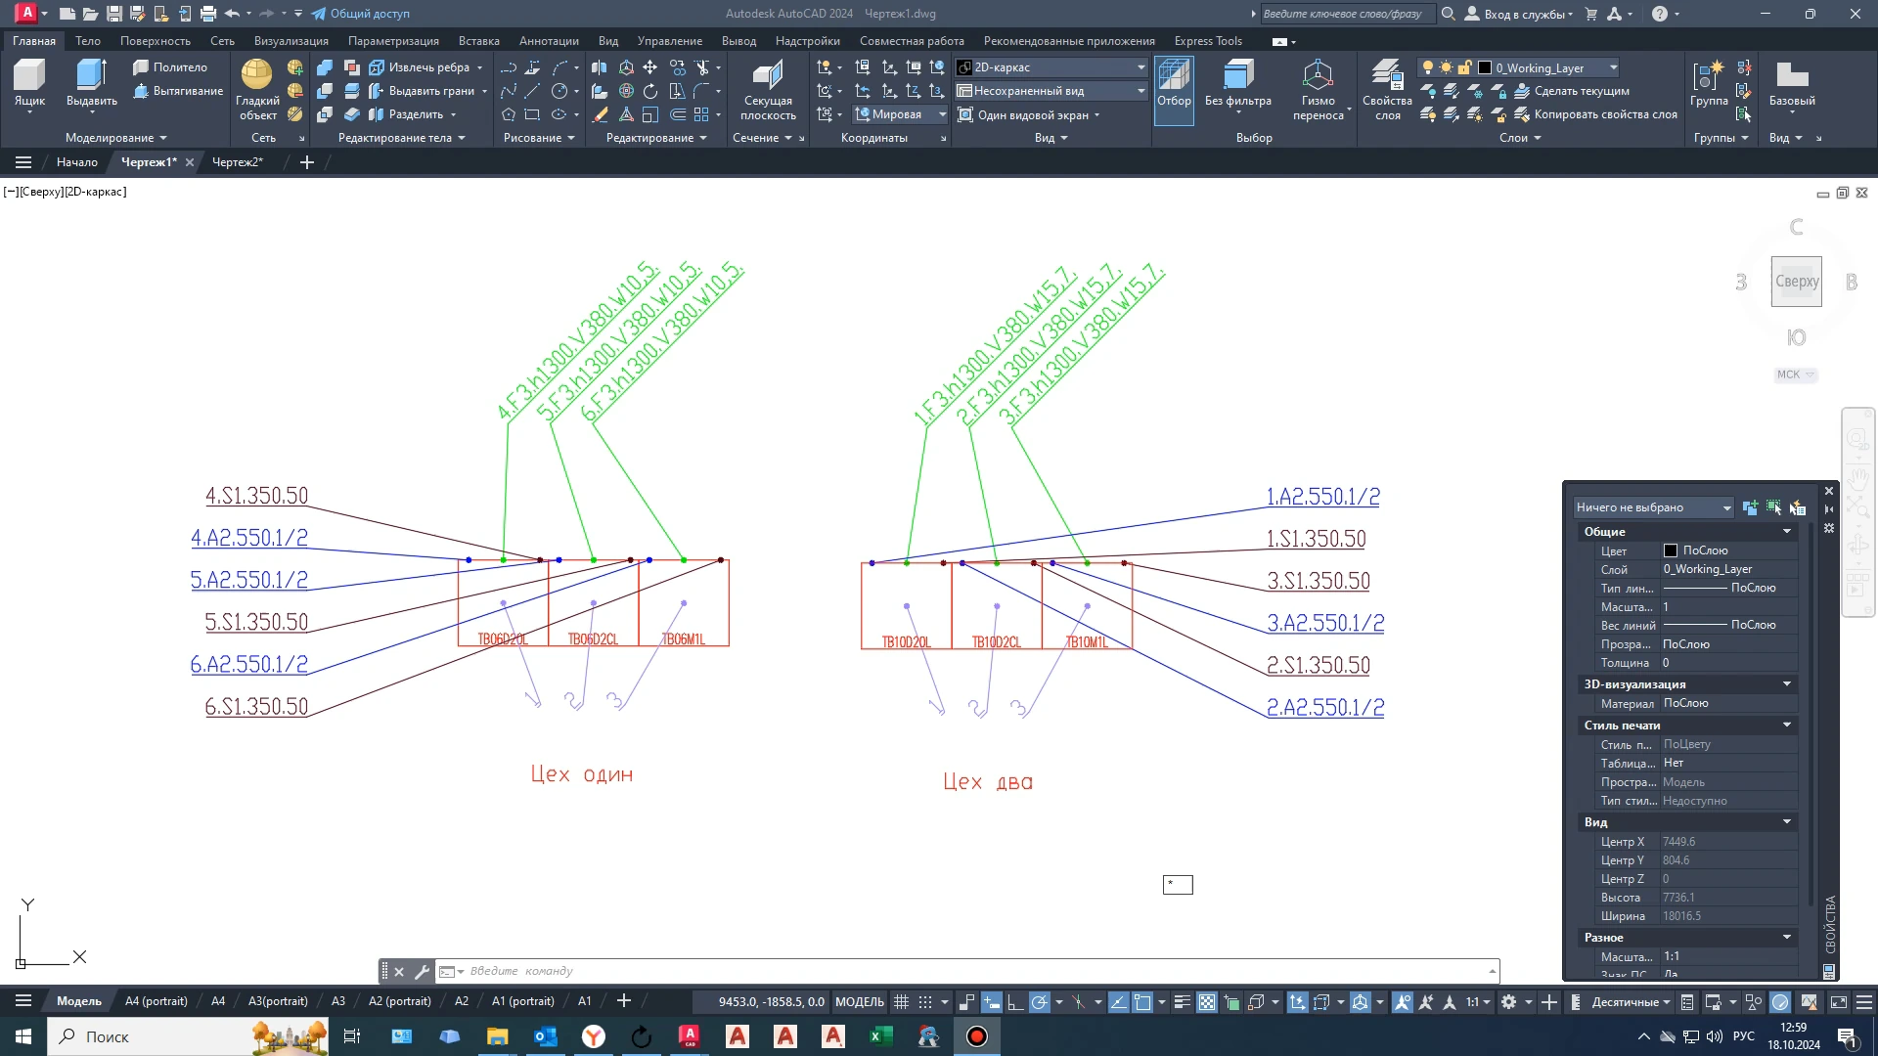Open the Визуализация ribbon tab
The width and height of the screenshot is (1878, 1056).
(x=291, y=41)
